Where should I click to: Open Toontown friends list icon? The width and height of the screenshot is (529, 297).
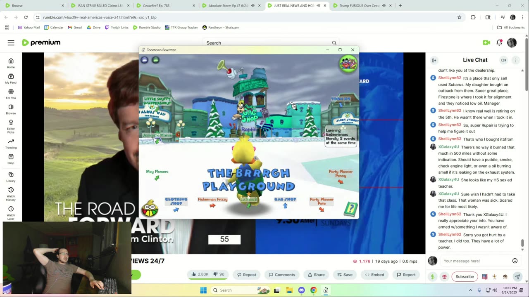point(348,64)
